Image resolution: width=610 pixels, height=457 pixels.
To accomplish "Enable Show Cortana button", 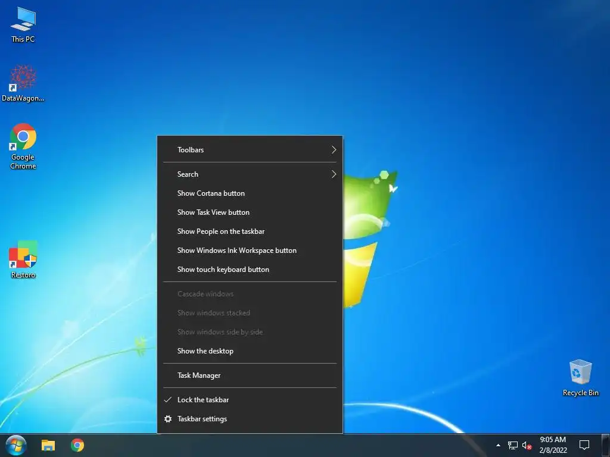I will [x=250, y=193].
